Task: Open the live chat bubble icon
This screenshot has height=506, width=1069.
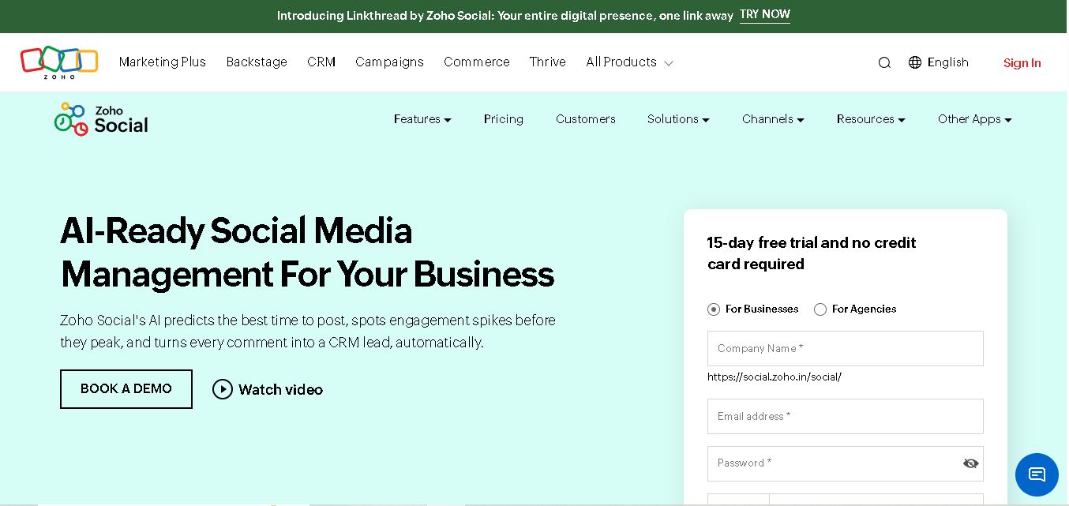Action: (1037, 474)
